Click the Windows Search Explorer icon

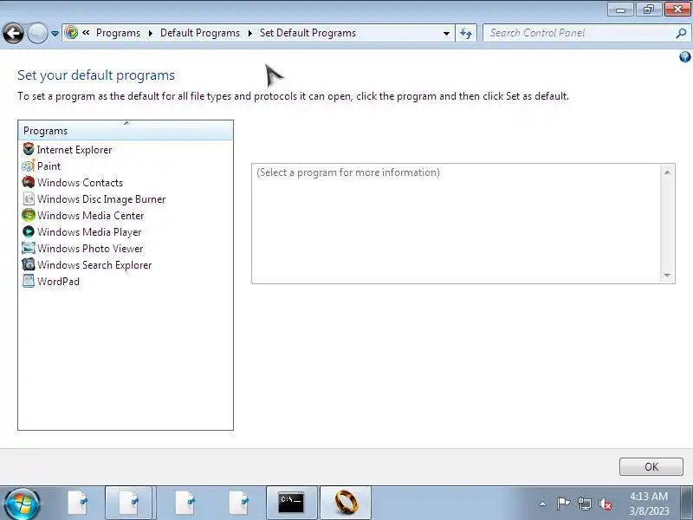[29, 264]
